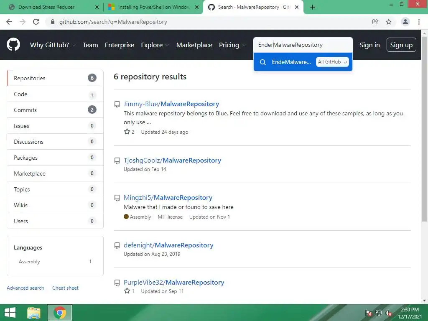428x321 pixels.
Task: Click the Sign up button
Action: point(401,45)
